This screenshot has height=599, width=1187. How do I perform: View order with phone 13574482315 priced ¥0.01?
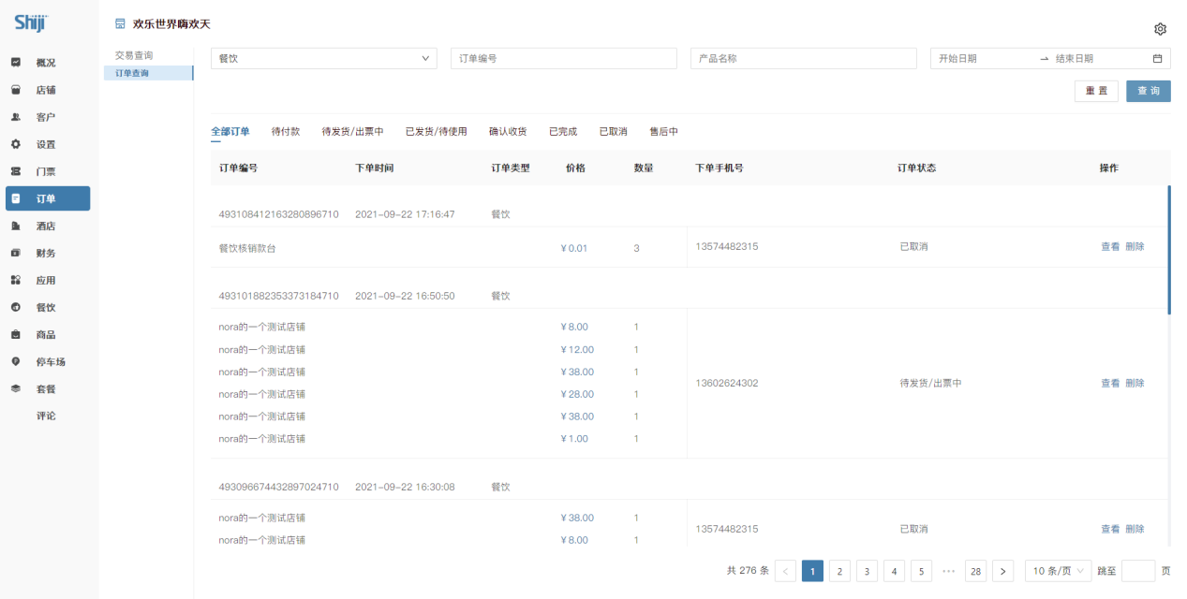[x=1110, y=247]
